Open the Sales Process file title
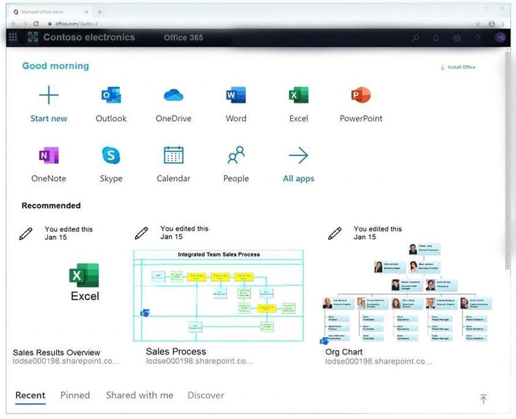This screenshot has height=419, width=516. 176,352
